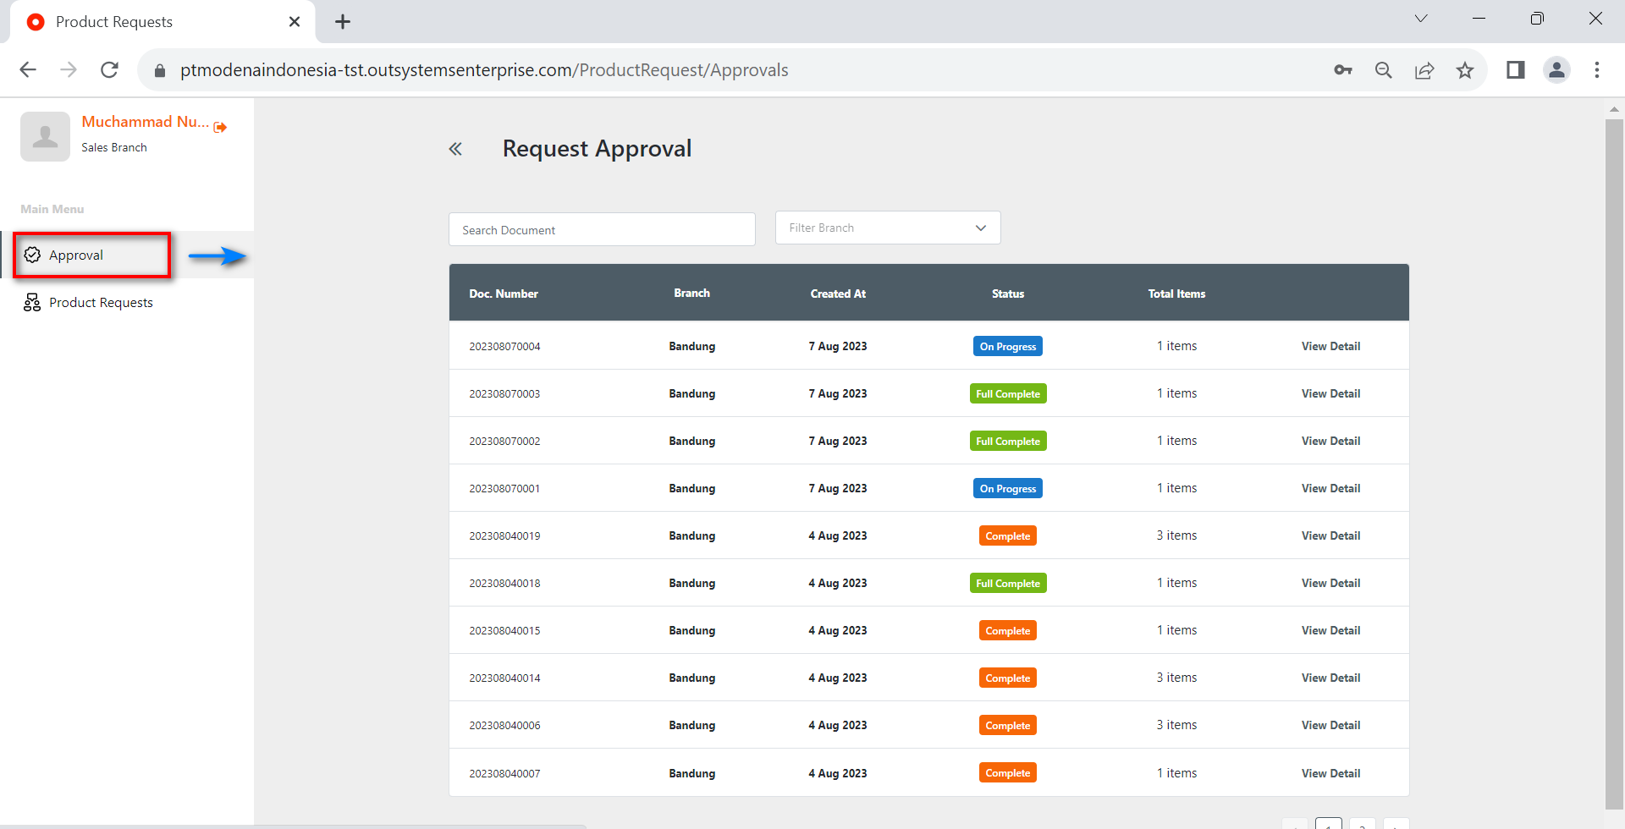The width and height of the screenshot is (1625, 829).
Task: Open the browser zoom magnifier icon
Action: [x=1384, y=70]
